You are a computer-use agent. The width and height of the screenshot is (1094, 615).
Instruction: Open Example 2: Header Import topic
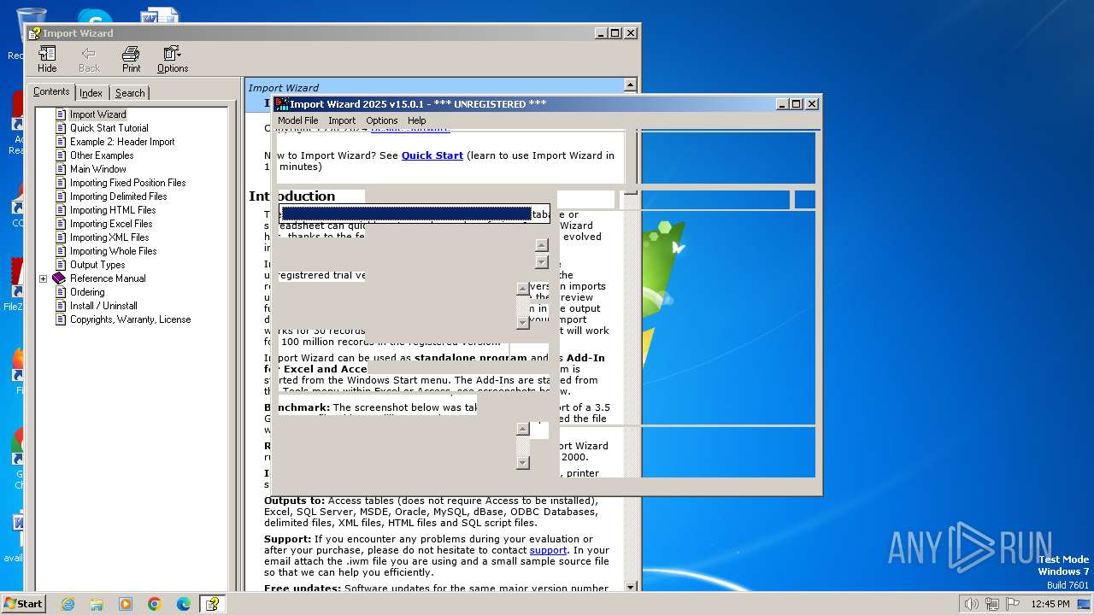pyautogui.click(x=122, y=142)
